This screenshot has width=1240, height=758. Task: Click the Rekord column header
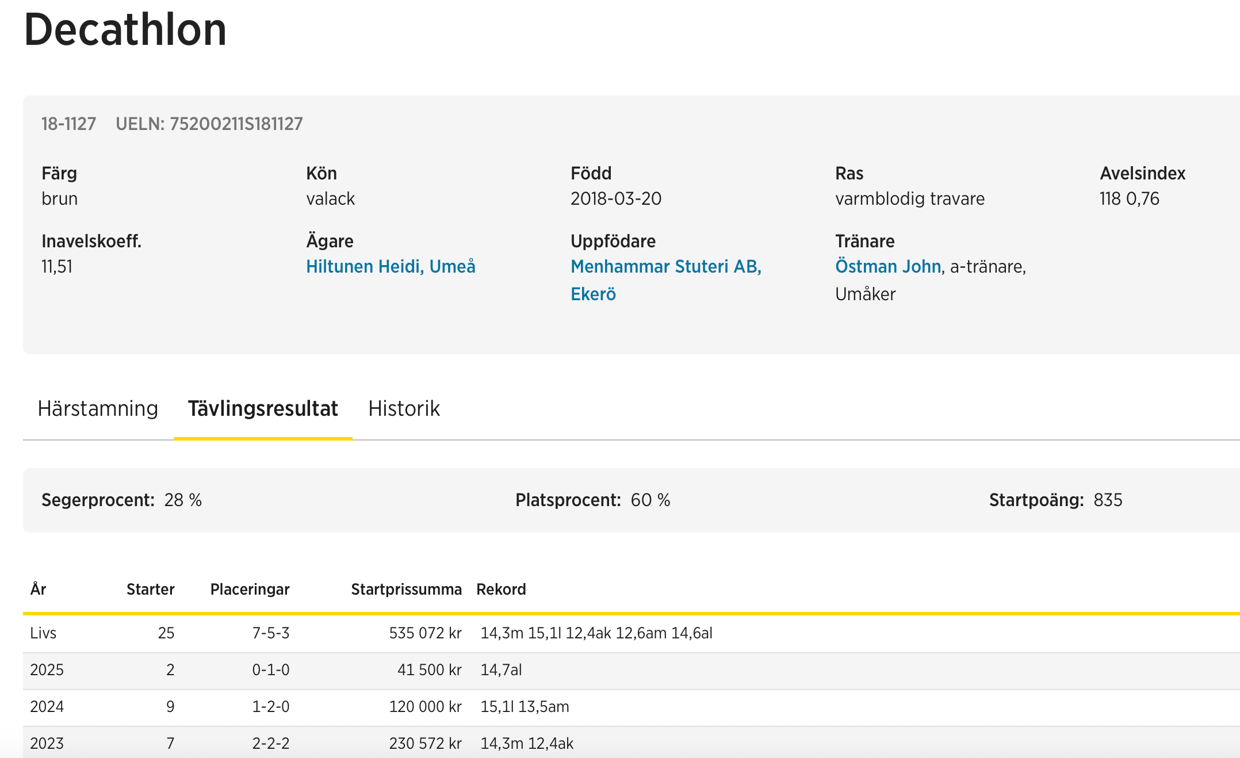[501, 589]
